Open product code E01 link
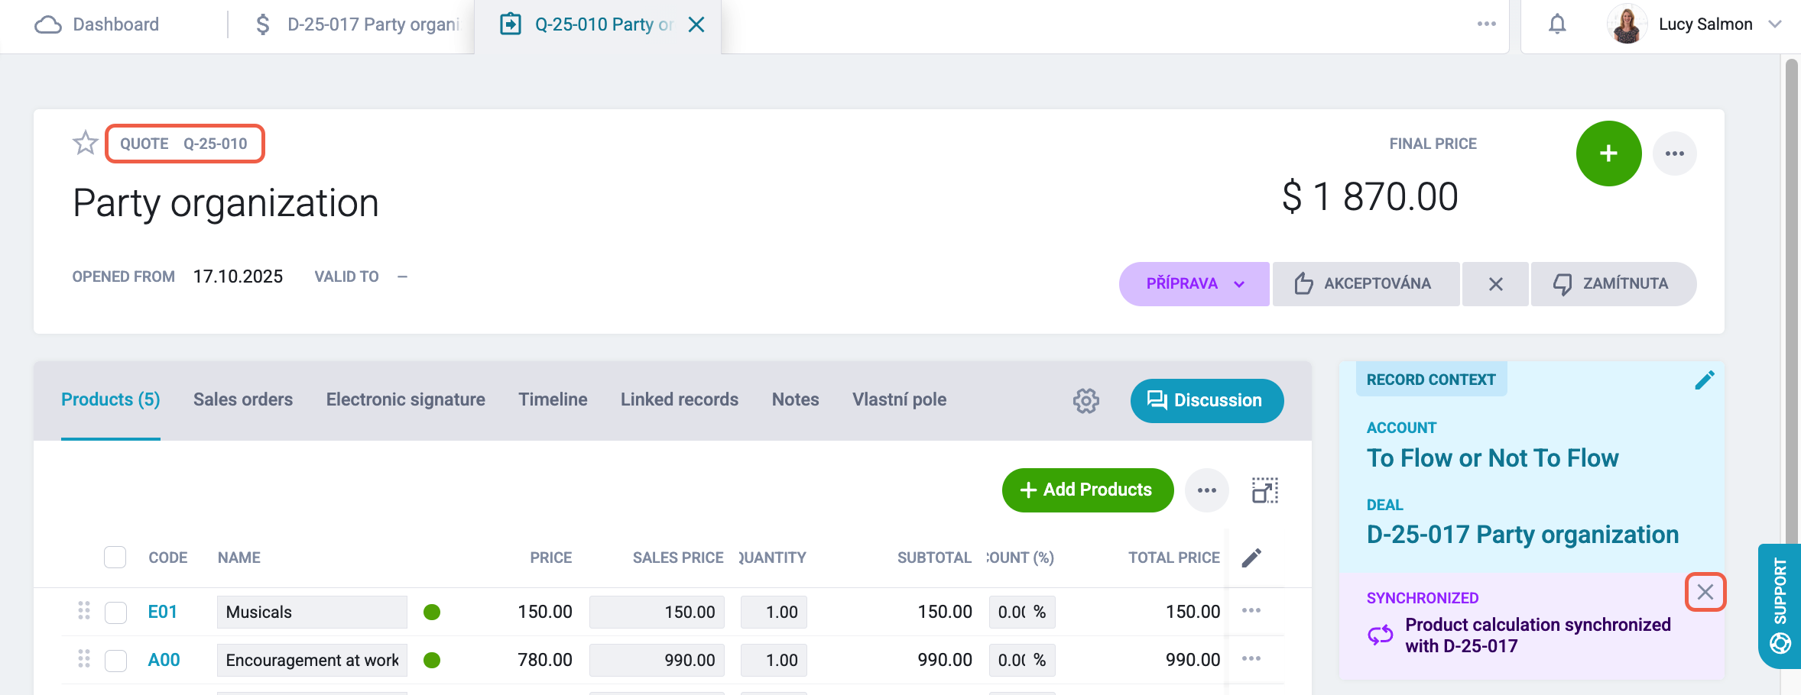This screenshot has height=695, width=1801. 163,612
